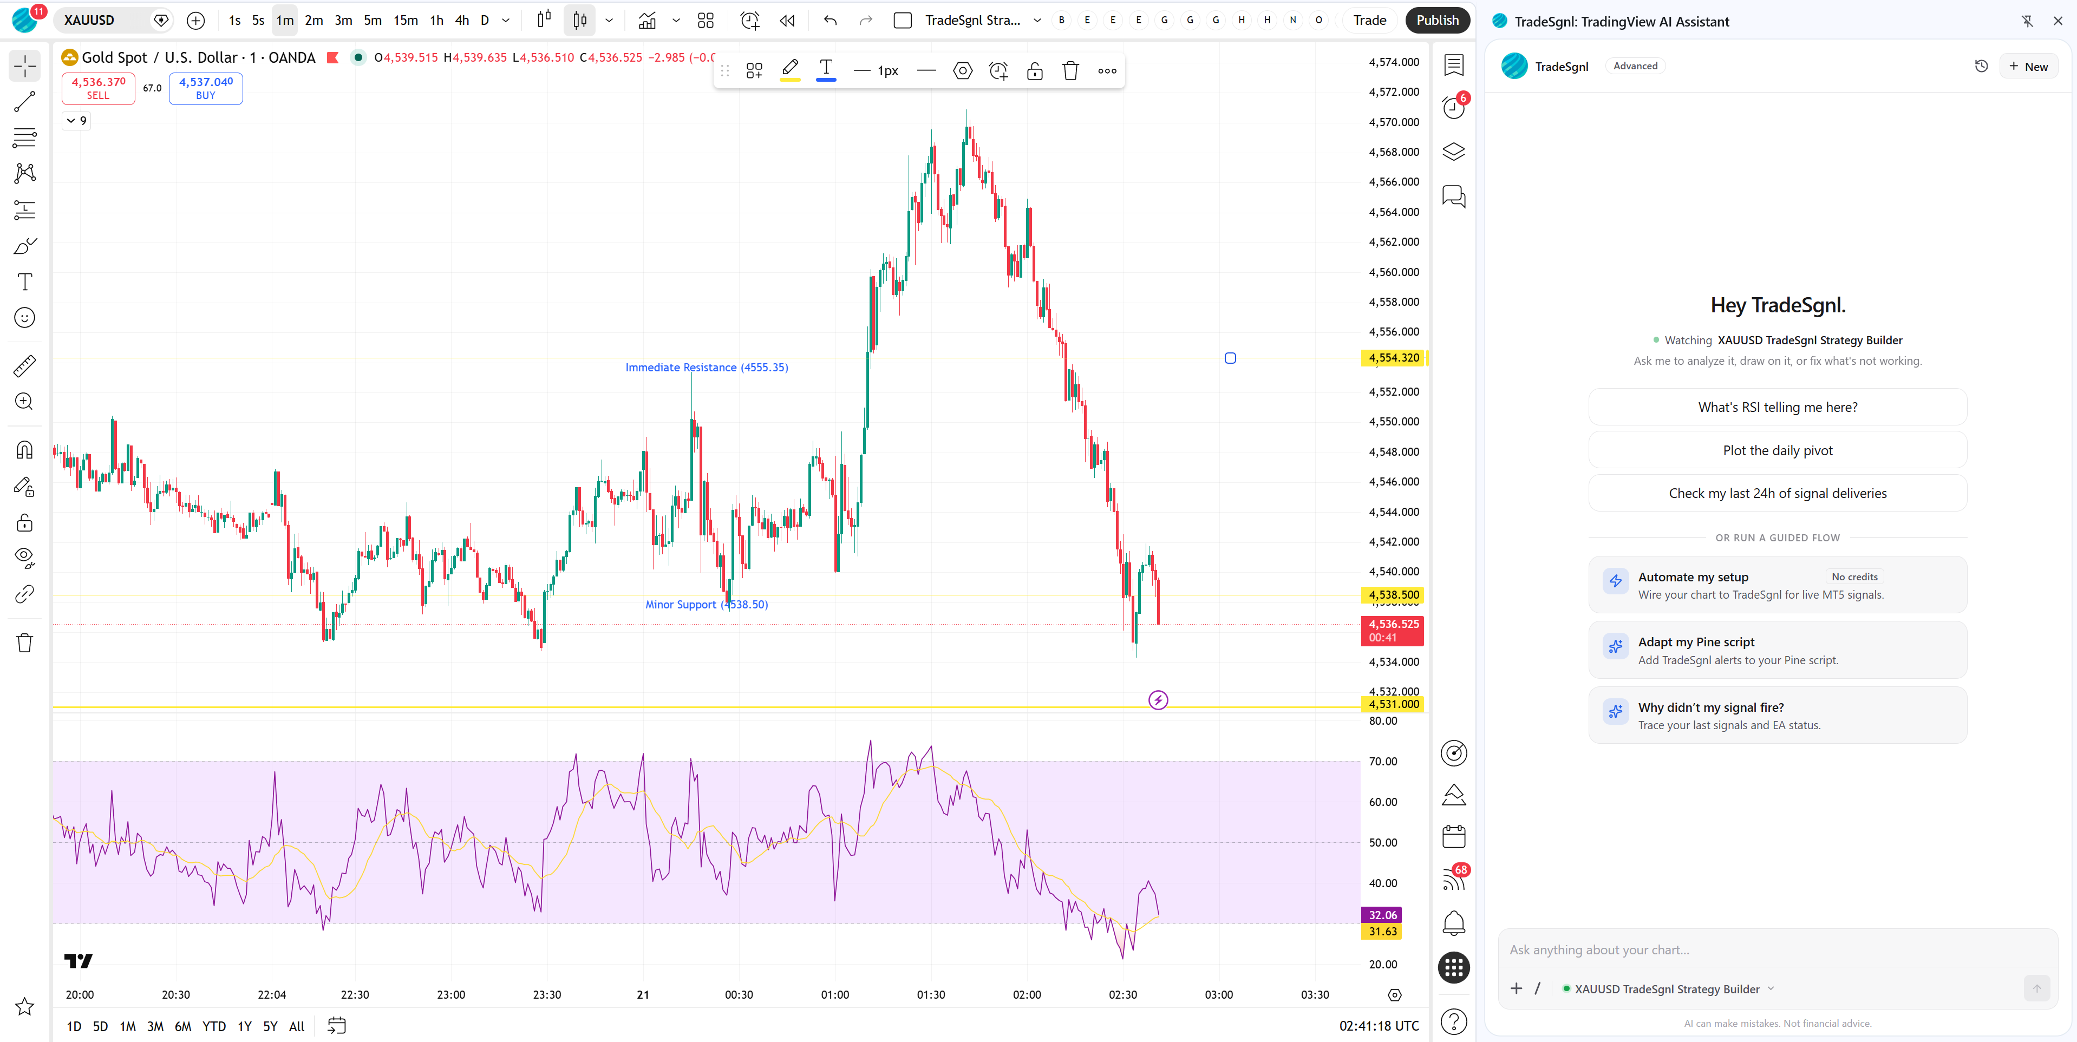
Task: Toggle lock all drawing tools
Action: click(x=24, y=522)
